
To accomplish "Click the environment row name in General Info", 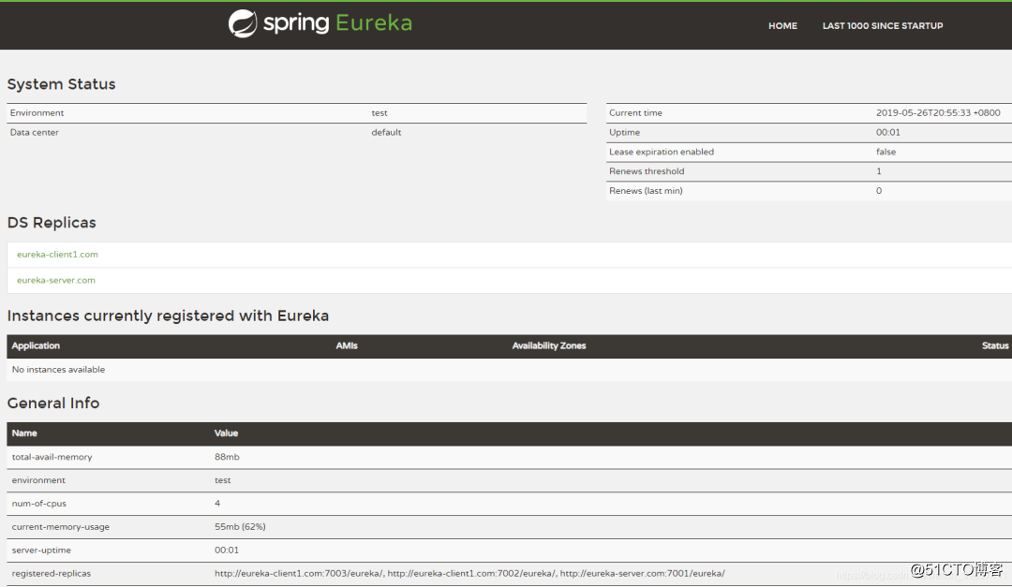I will pos(38,480).
